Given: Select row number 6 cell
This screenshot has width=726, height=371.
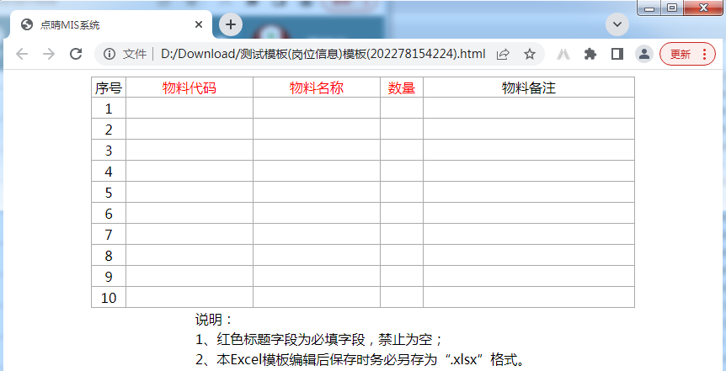Looking at the screenshot, I should point(109,213).
